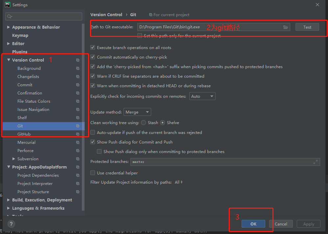Open the Filter Update Project paths All selector
Viewport: 328px width, 234px height.
[x=179, y=182]
